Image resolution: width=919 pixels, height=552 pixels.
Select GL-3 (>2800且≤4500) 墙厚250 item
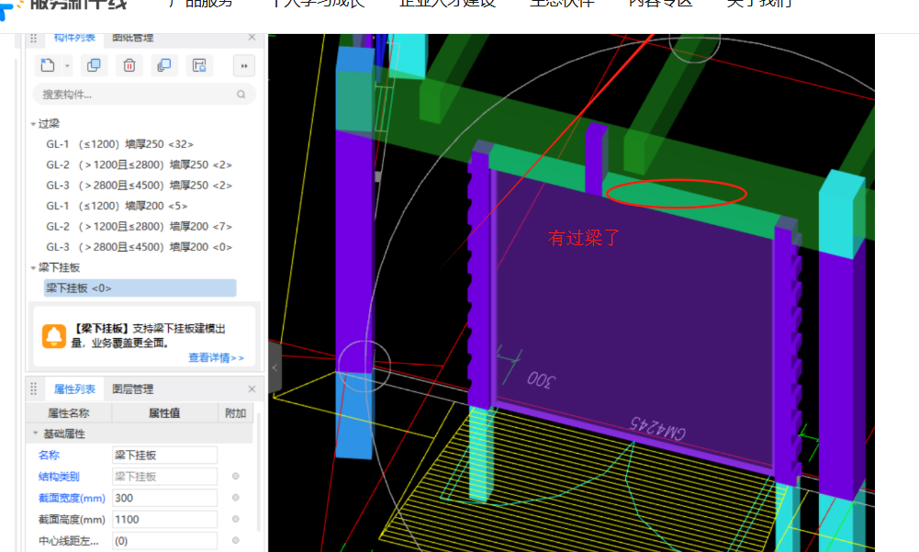point(139,186)
